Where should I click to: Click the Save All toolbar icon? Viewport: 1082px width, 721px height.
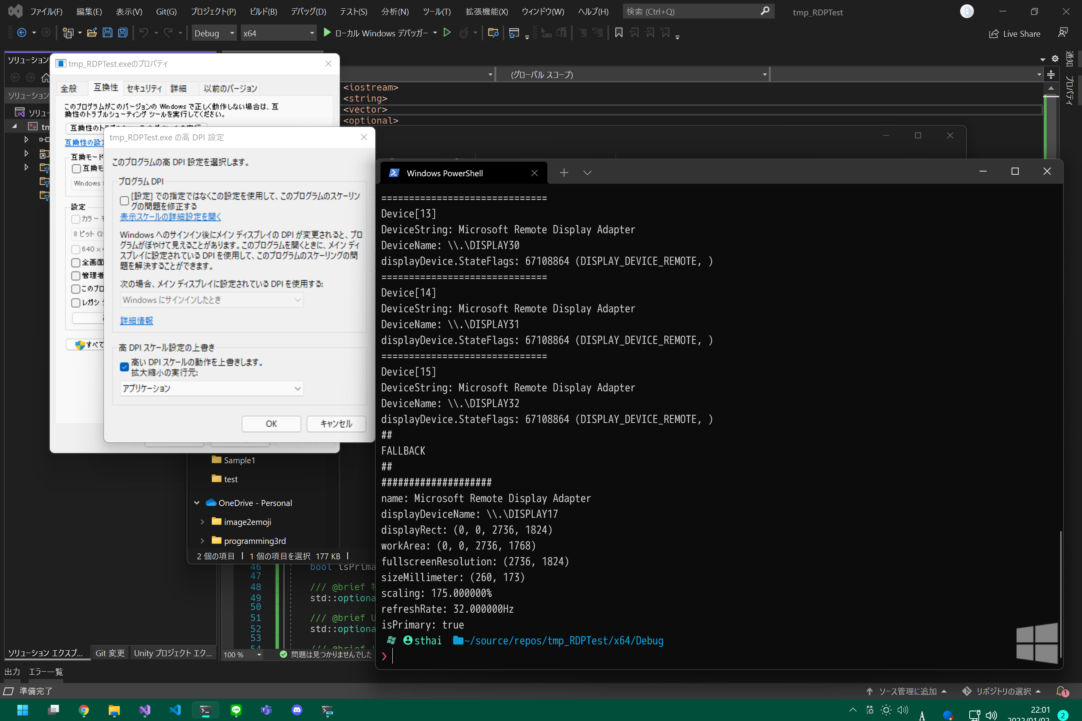pos(122,33)
